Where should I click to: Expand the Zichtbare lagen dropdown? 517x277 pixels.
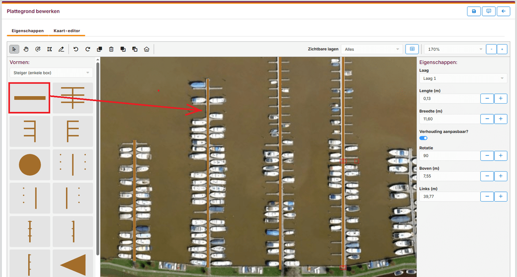click(x=371, y=49)
